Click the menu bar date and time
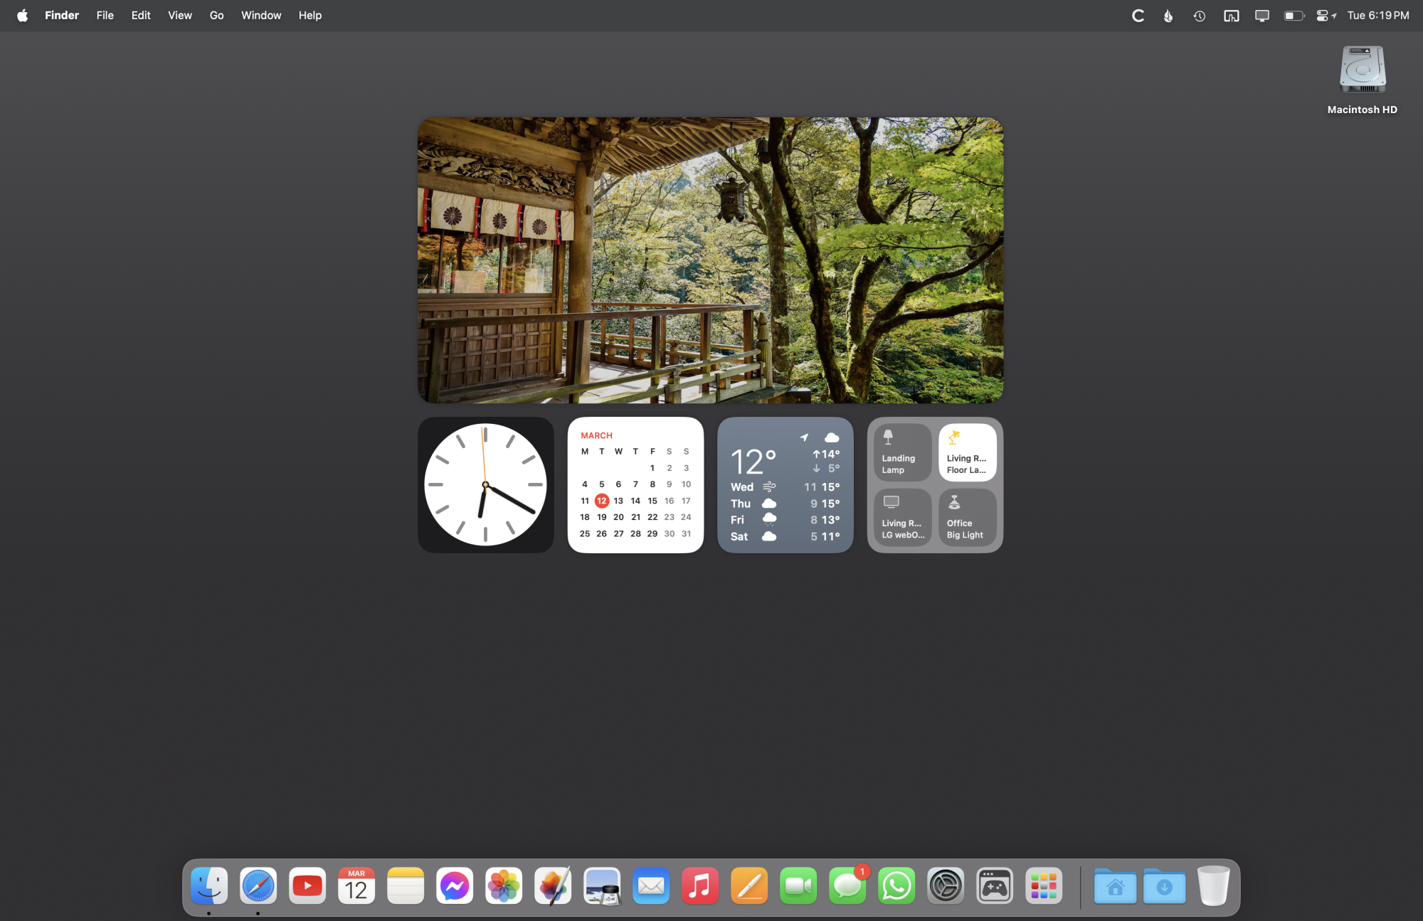Image resolution: width=1423 pixels, height=921 pixels. (x=1377, y=16)
